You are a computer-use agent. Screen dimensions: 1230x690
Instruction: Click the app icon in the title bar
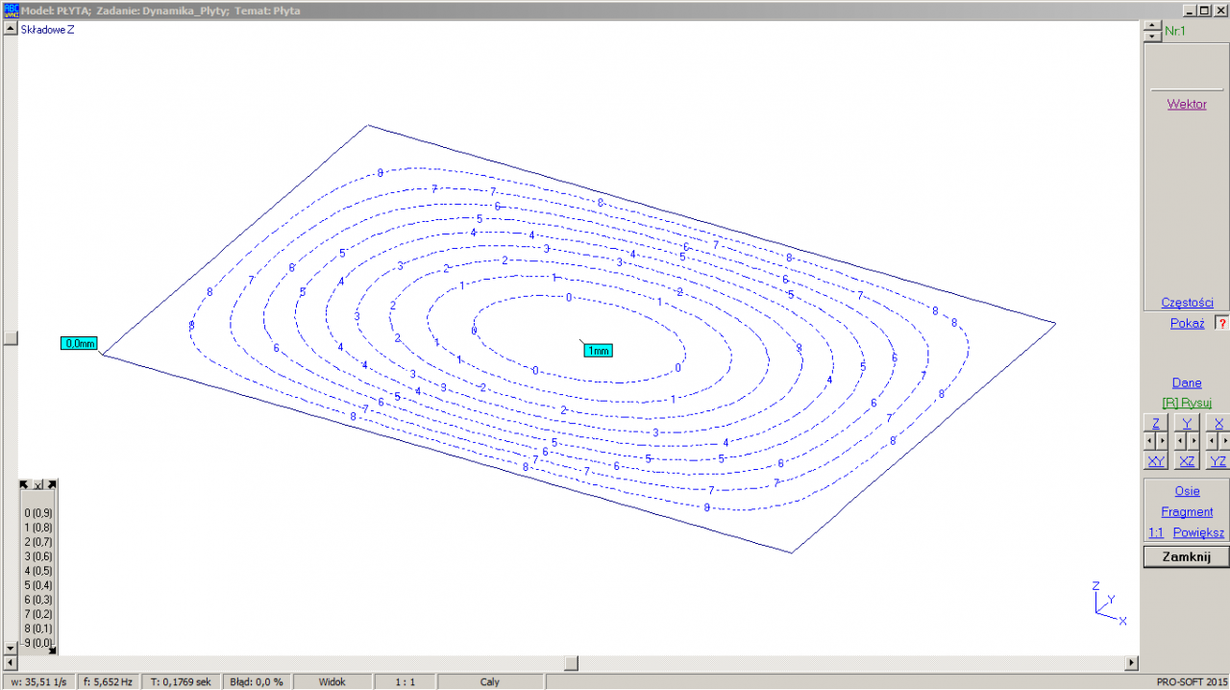(12, 10)
